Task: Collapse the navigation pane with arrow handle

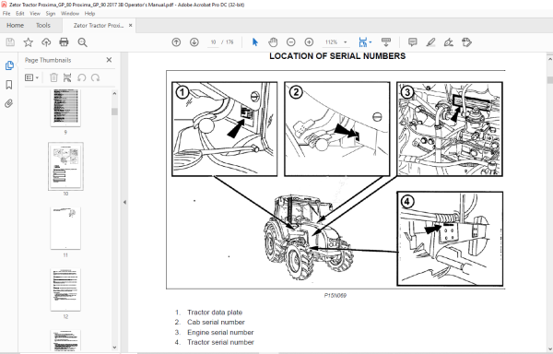Action: [x=124, y=202]
